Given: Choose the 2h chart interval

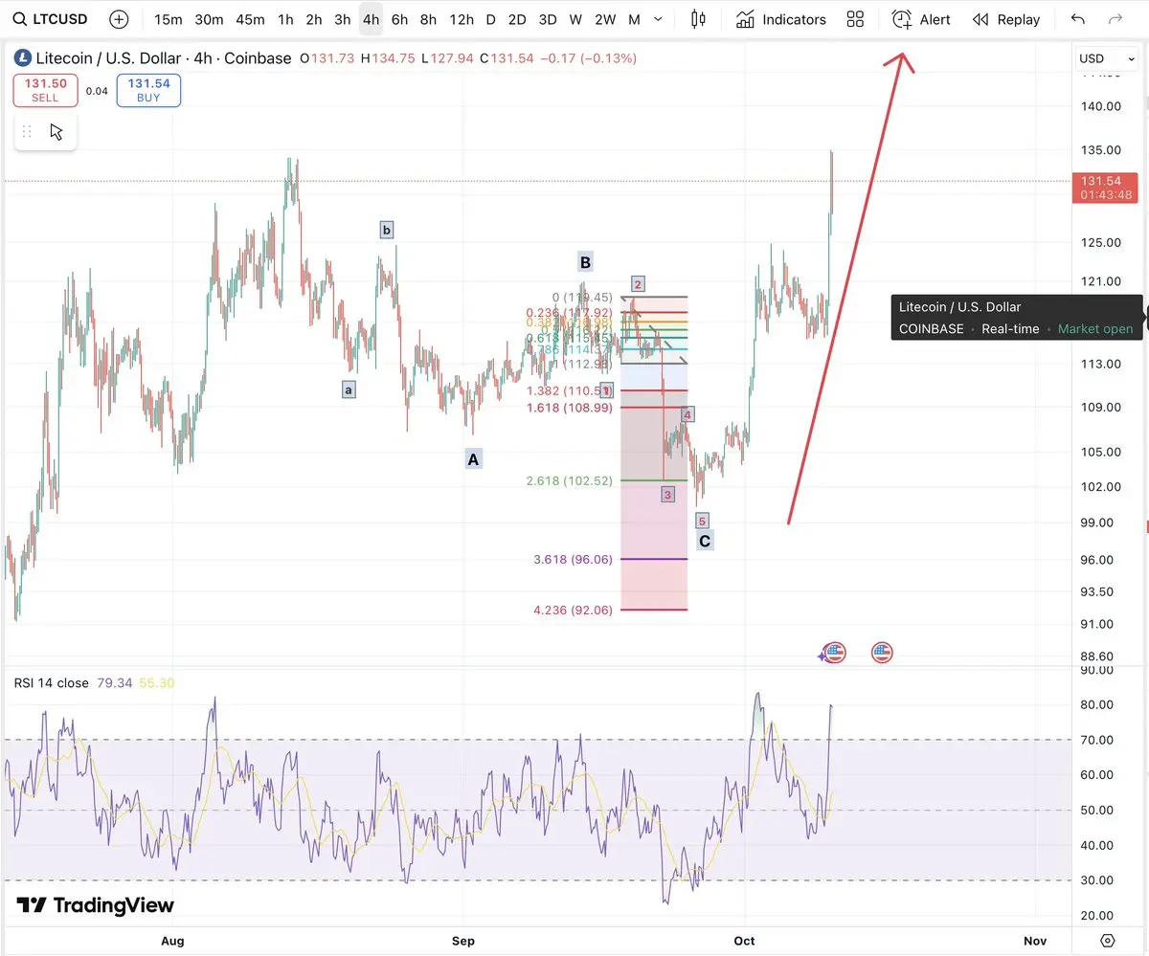Looking at the screenshot, I should pyautogui.click(x=314, y=19).
